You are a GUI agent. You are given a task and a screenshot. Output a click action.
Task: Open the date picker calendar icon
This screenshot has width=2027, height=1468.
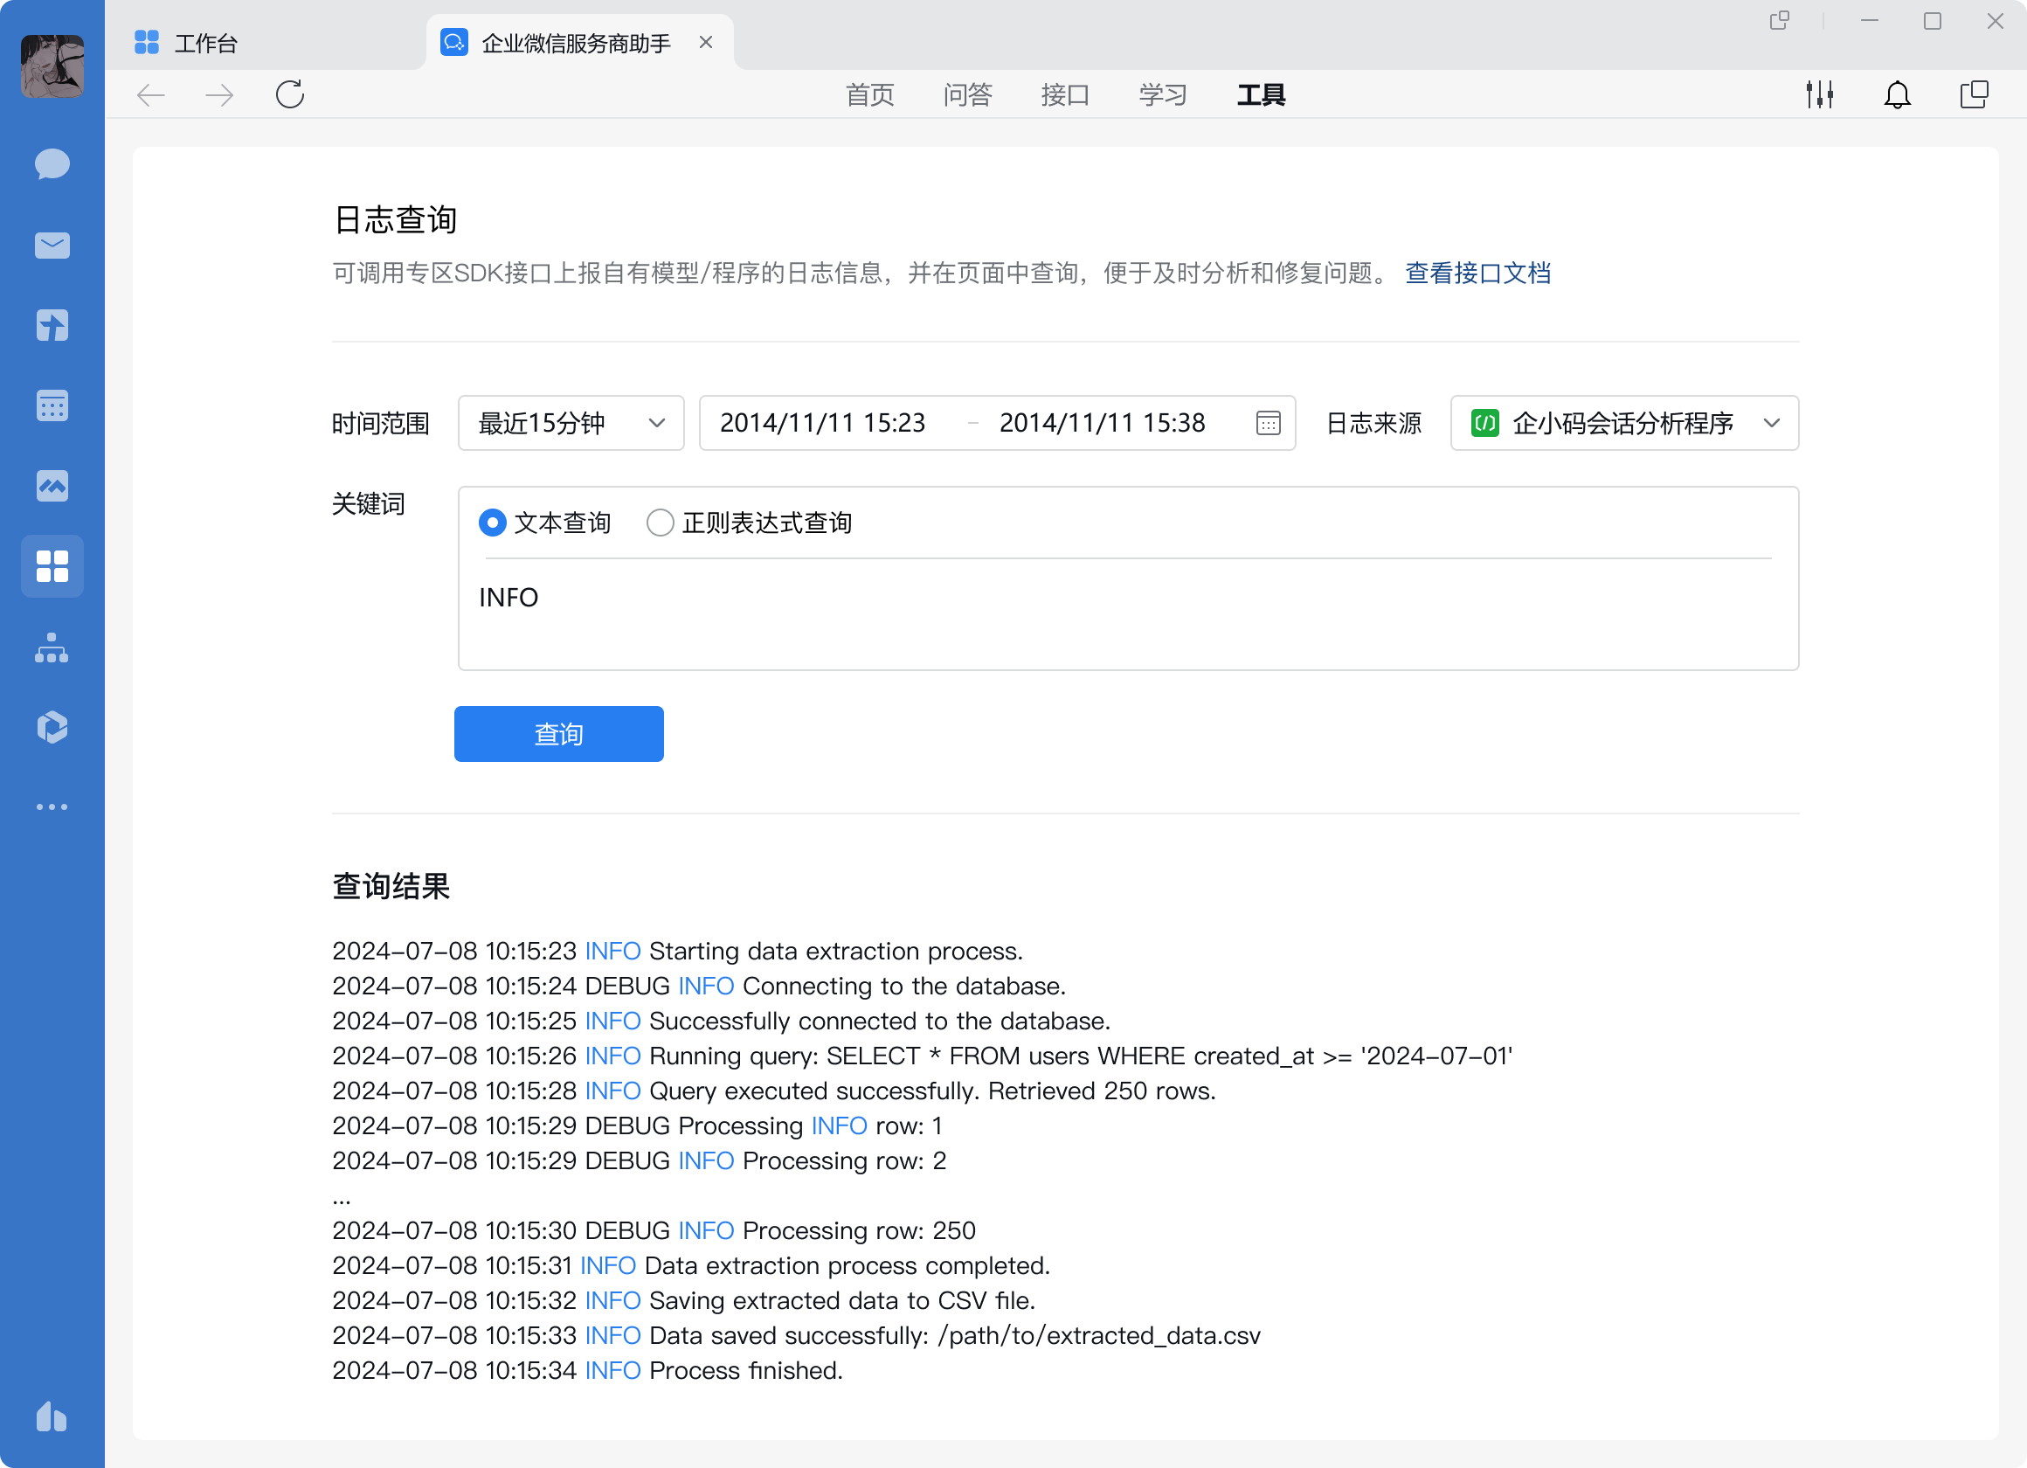(x=1268, y=423)
